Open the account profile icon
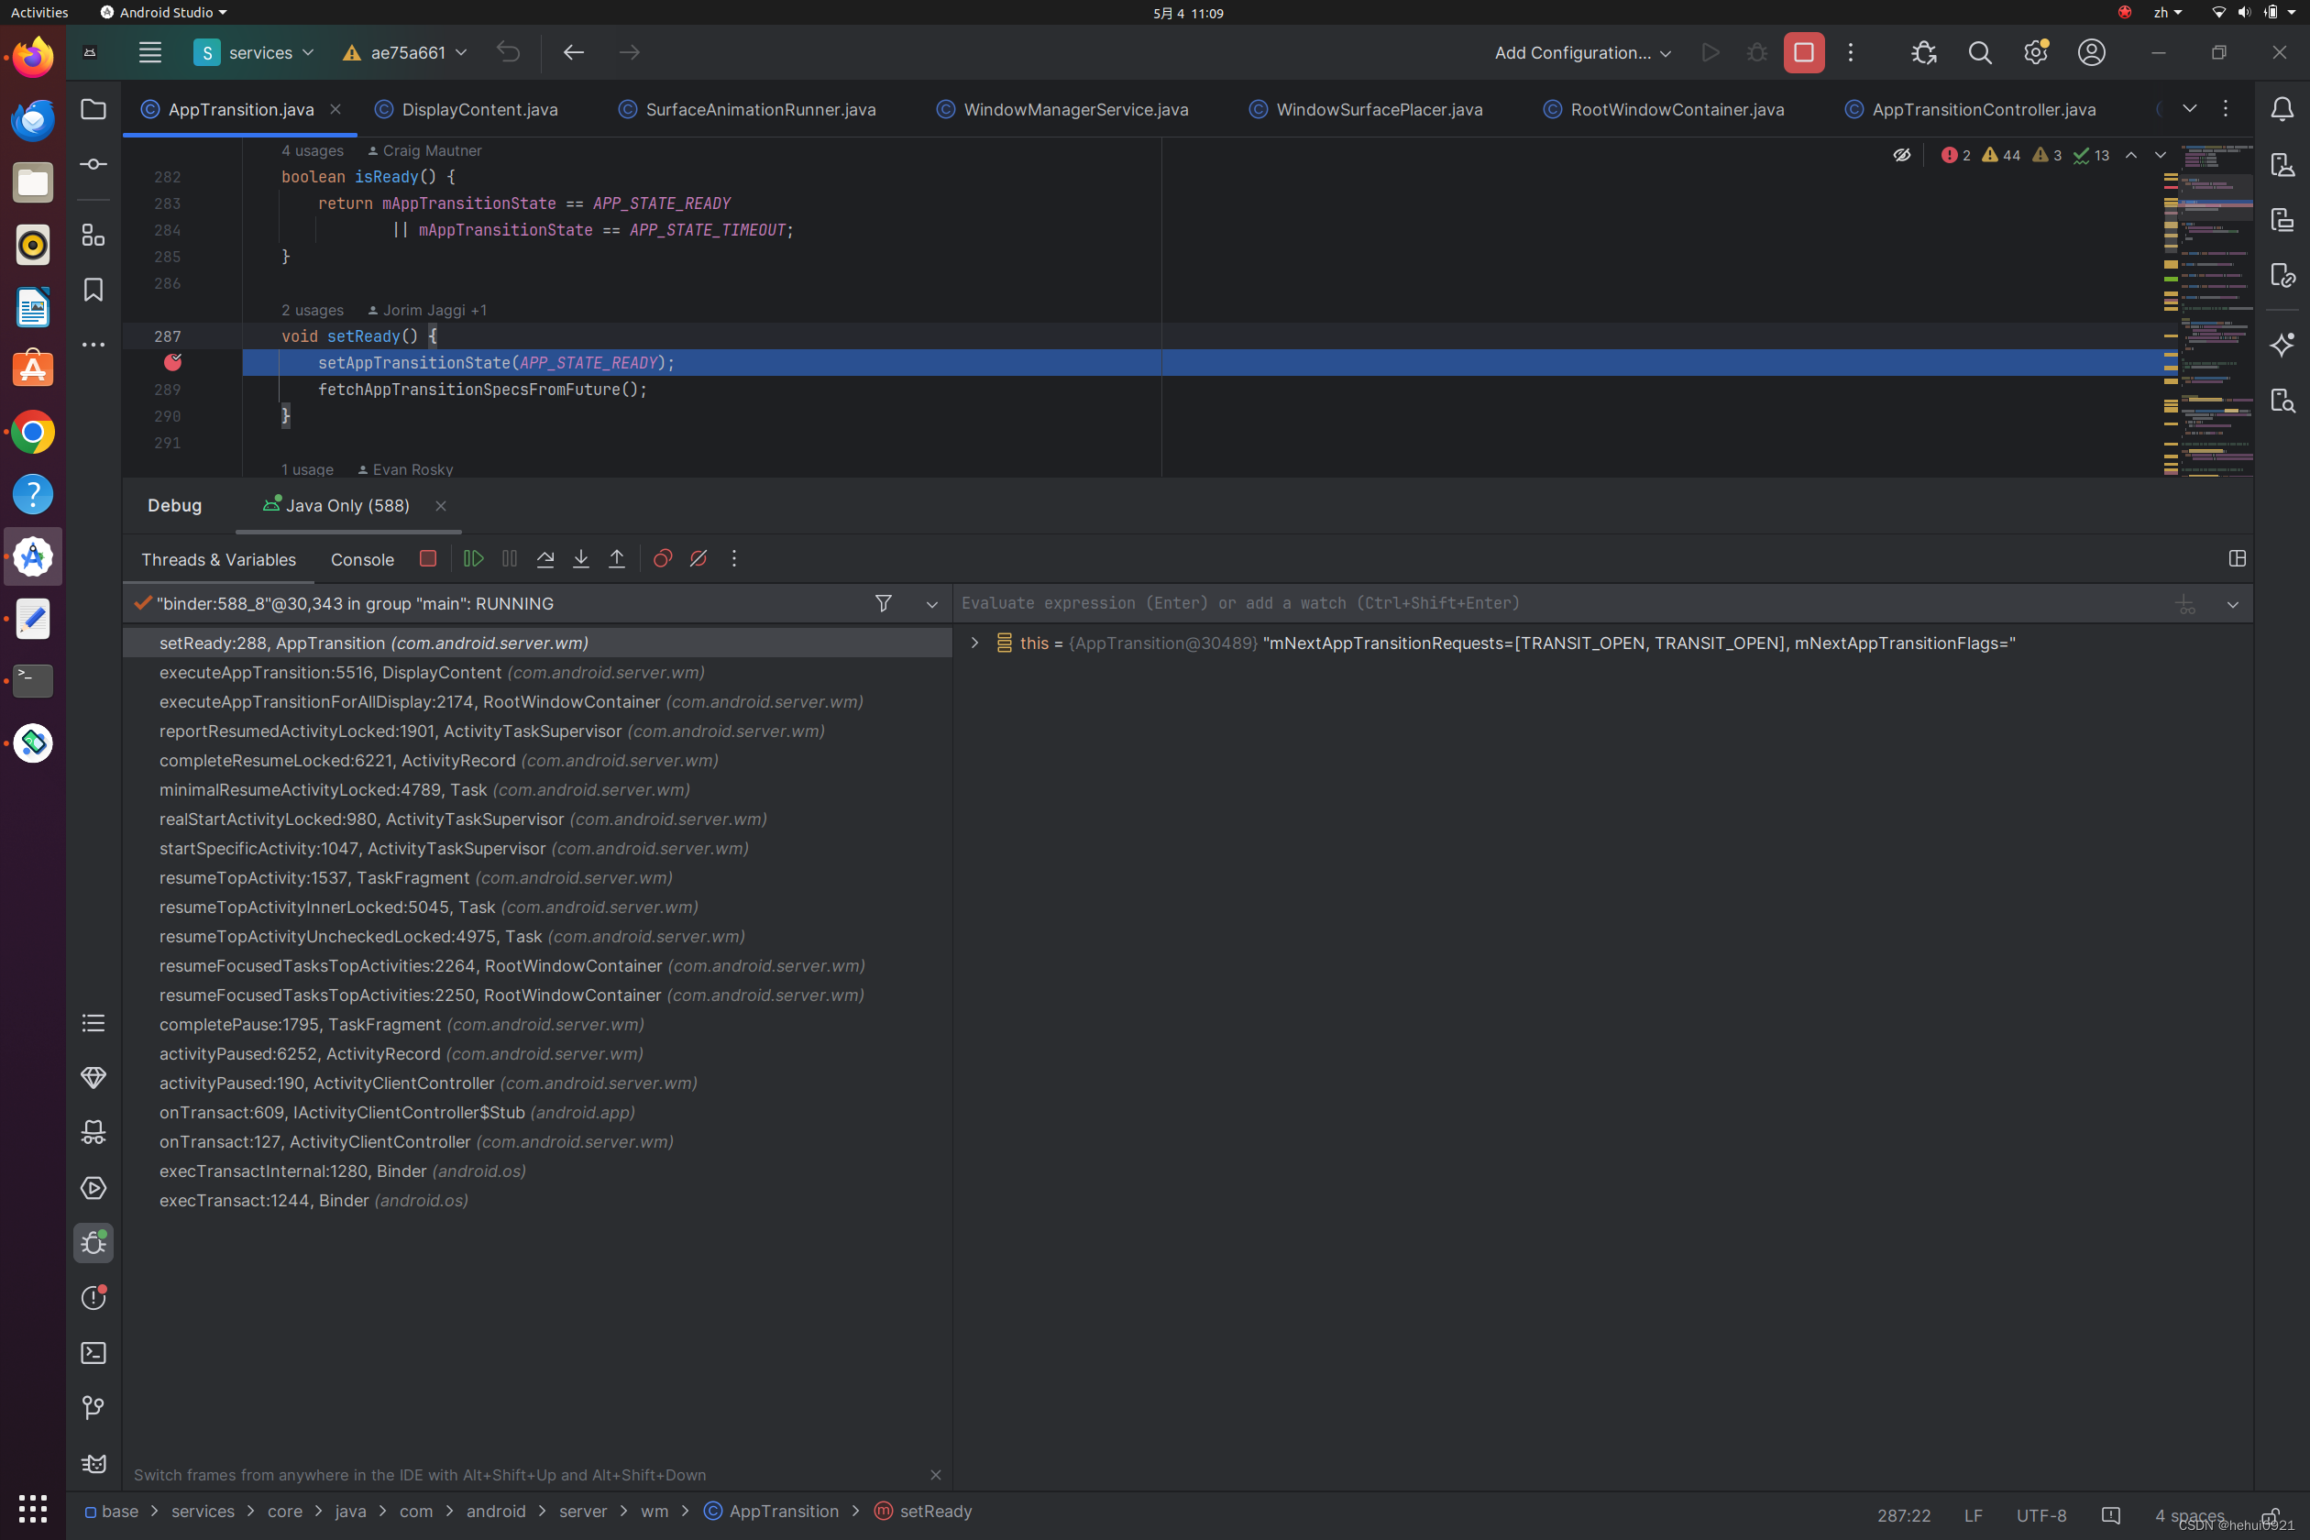Screen dimensions: 2310x1540 click(2092, 52)
